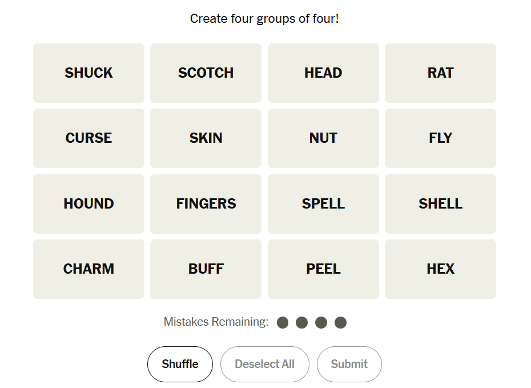
Task: Pick the CHARM word tile
Action: [88, 269]
